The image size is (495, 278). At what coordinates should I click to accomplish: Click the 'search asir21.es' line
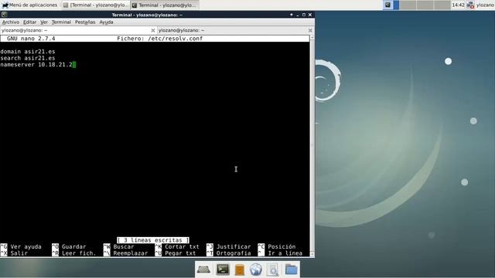28,58
